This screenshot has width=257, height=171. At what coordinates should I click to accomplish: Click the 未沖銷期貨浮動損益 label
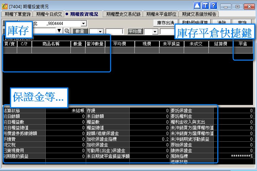190,139
